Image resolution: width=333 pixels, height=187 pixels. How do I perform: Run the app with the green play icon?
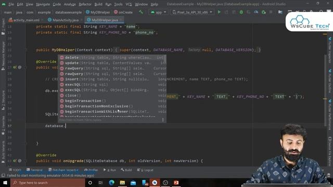[219, 12]
